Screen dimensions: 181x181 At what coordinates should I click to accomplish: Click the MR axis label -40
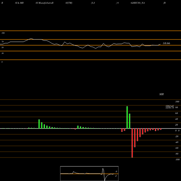pyautogui.click(x=177, y=142)
